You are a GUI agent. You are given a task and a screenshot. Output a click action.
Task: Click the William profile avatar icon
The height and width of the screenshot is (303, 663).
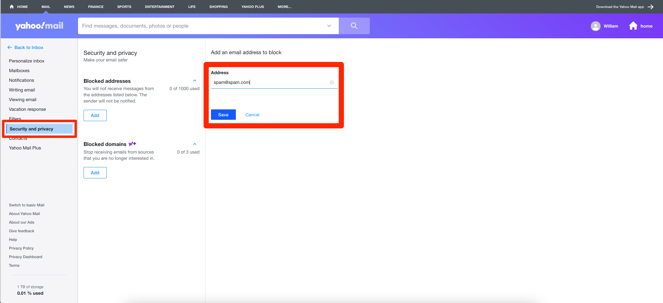[x=595, y=26]
